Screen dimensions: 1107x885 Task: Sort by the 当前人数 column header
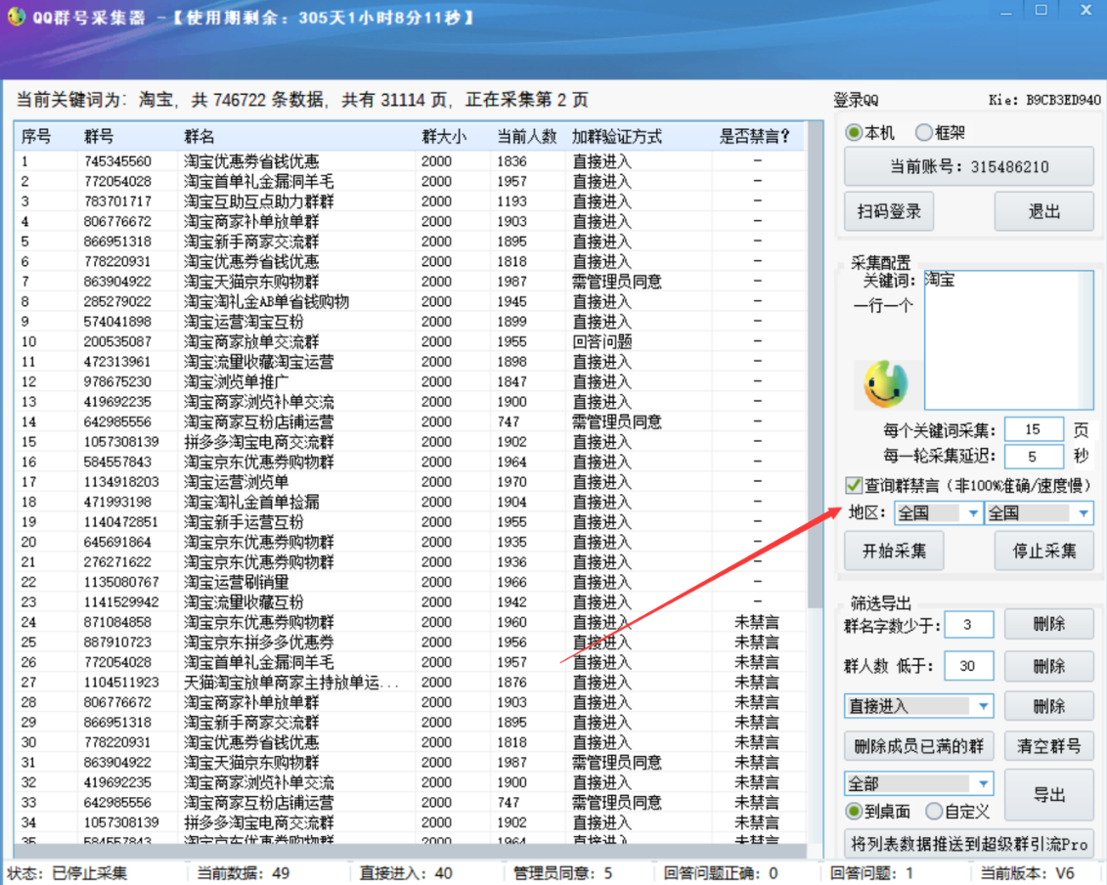(529, 136)
